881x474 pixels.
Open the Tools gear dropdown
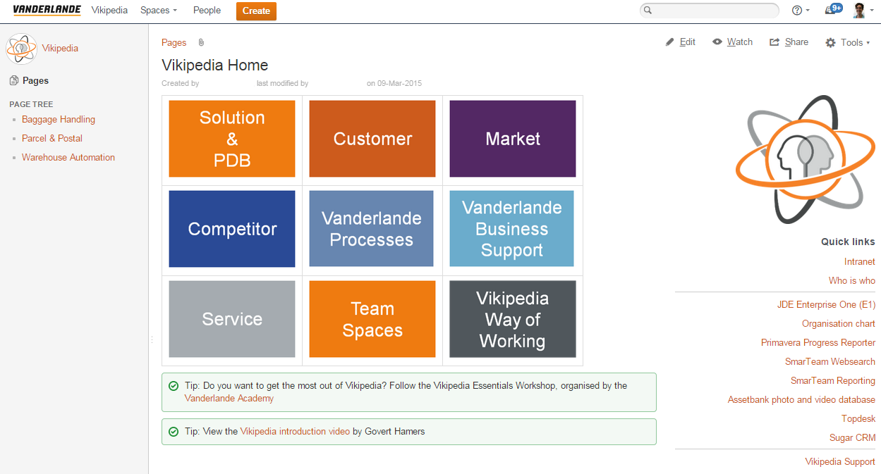848,43
